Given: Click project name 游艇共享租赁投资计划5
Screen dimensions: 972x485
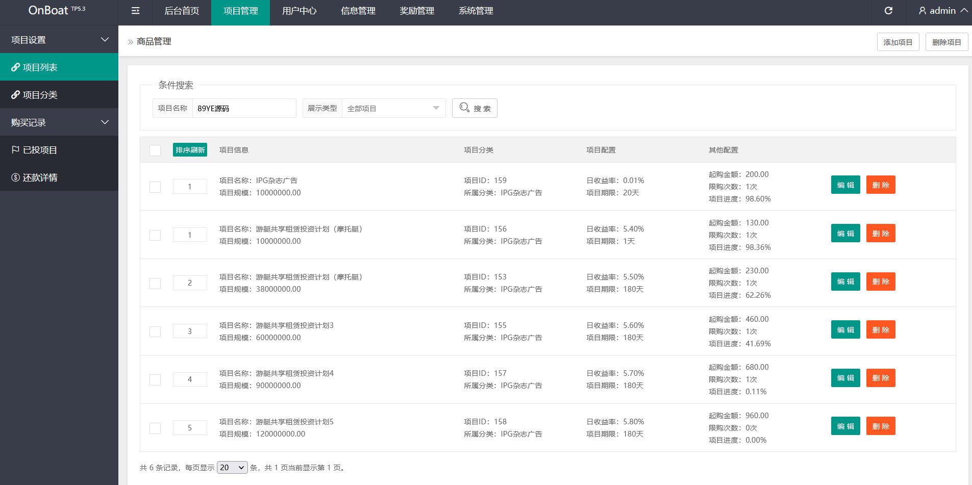Looking at the screenshot, I should [294, 422].
